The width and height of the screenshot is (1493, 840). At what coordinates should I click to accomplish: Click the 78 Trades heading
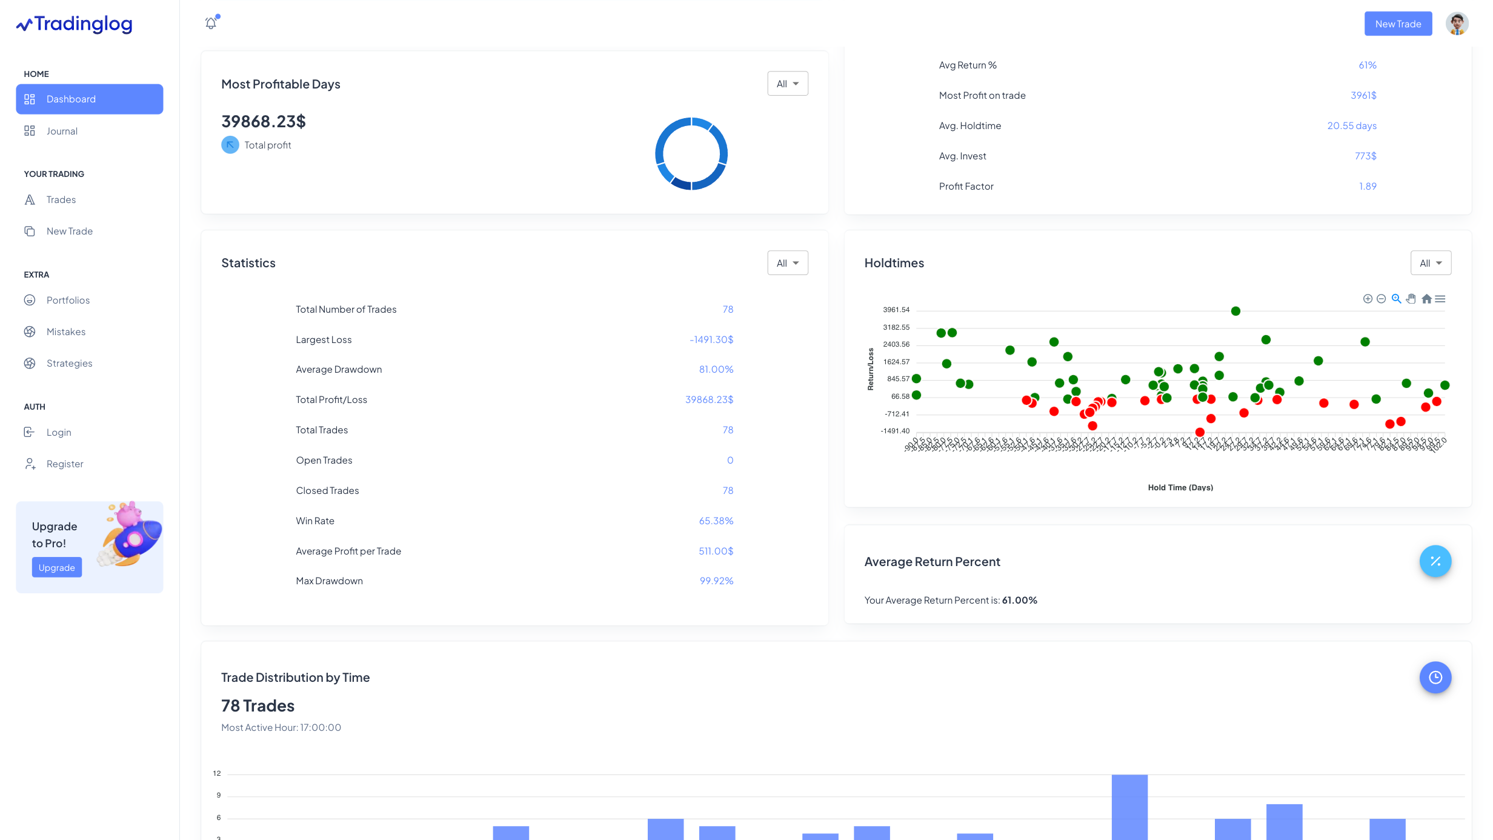(258, 705)
